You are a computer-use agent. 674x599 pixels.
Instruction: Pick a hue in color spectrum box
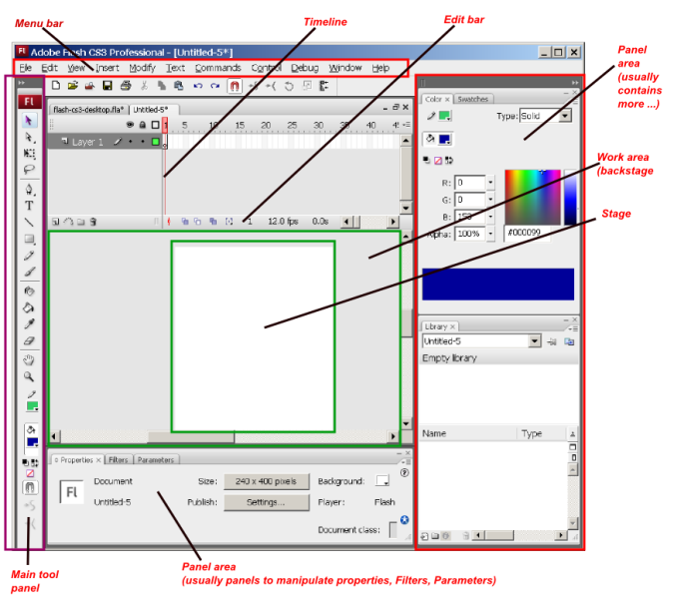click(x=532, y=198)
